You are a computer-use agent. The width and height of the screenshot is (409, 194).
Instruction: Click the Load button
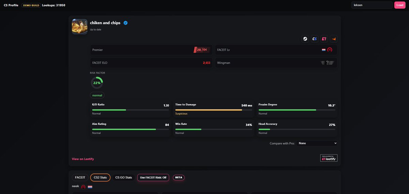pos(400,5)
